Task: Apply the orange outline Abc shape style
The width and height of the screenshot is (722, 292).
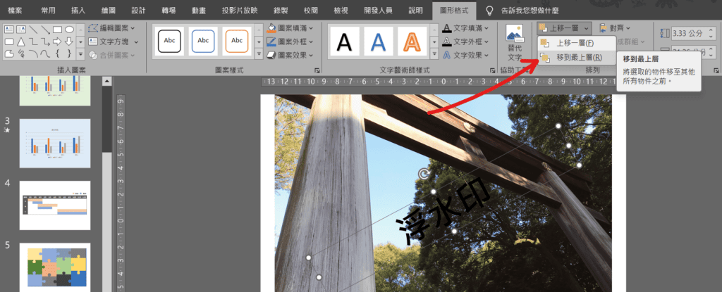Action: pos(237,41)
